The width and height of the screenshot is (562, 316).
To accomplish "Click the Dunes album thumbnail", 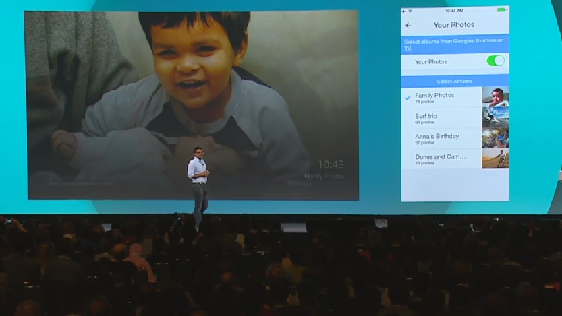I will [x=495, y=158].
